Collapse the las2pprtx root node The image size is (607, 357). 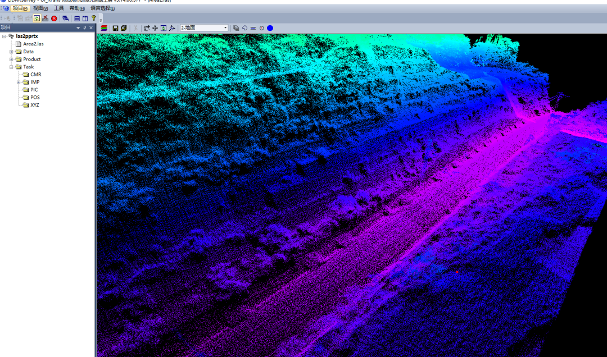[4, 36]
